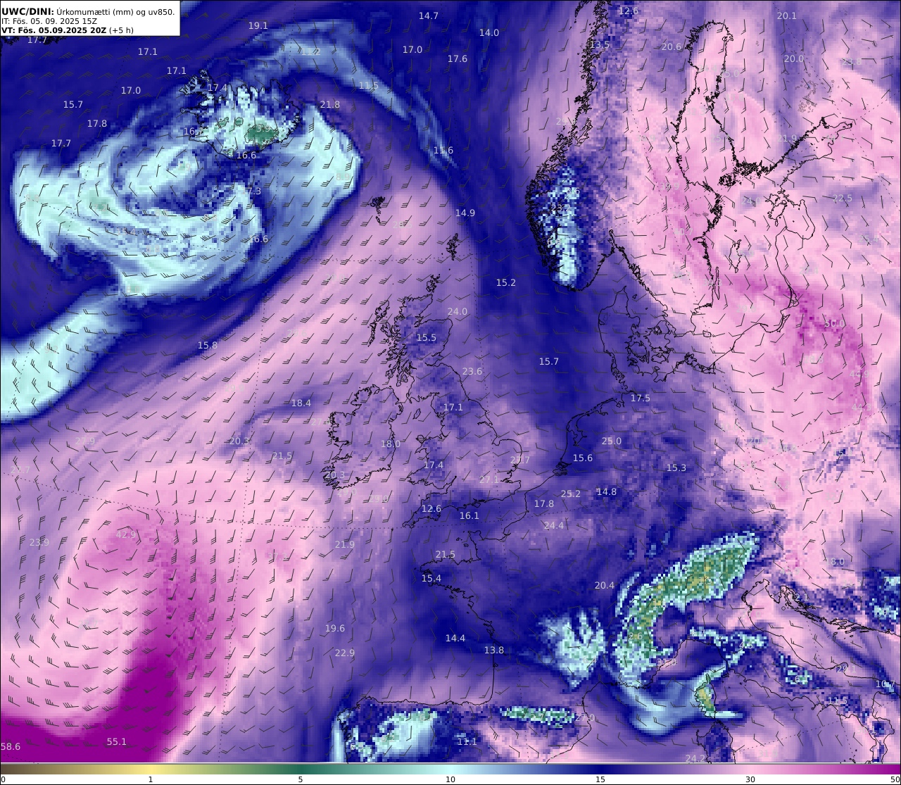Click the 15.2 value label
901x785 pixels.
[506, 282]
